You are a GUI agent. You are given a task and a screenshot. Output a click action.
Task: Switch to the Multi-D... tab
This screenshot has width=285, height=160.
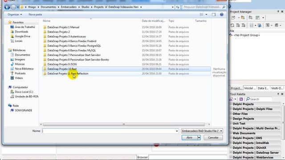click(277, 88)
